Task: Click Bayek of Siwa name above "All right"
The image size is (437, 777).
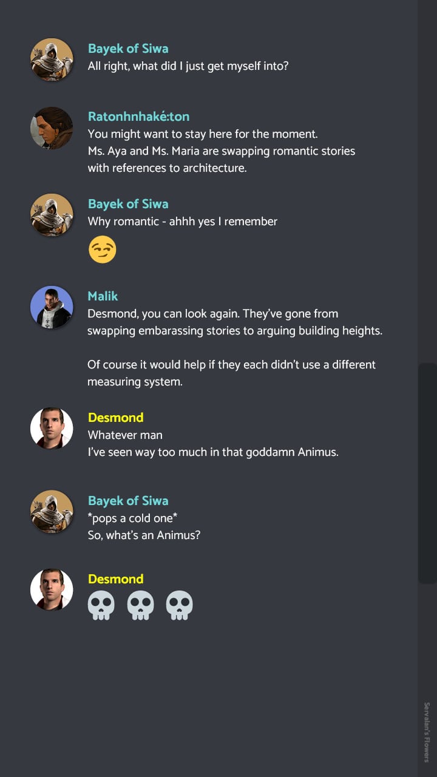Action: (x=128, y=49)
